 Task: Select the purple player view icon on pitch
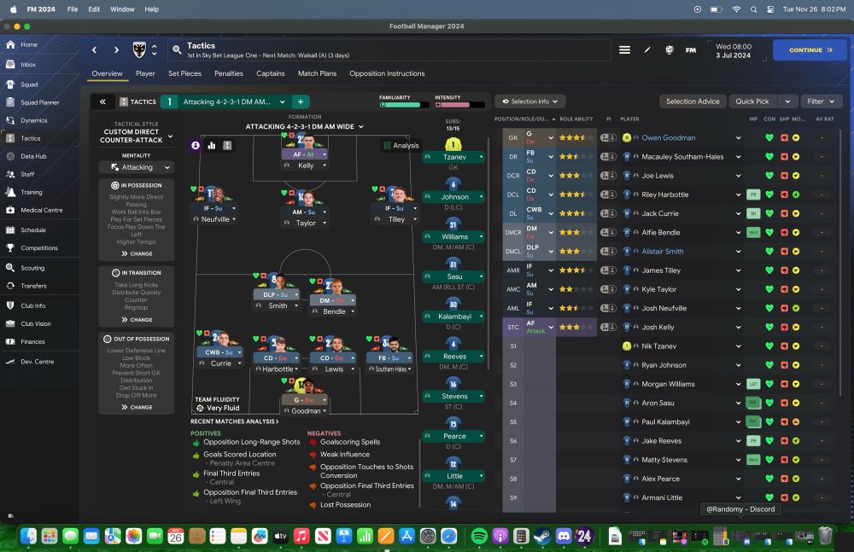[196, 145]
